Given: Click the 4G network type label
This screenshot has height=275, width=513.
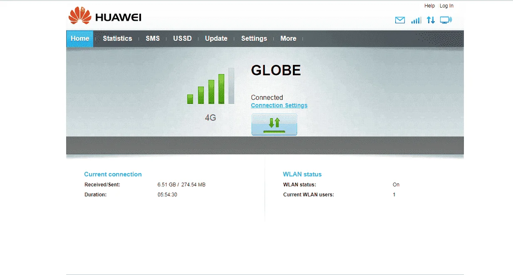Looking at the screenshot, I should click(211, 118).
